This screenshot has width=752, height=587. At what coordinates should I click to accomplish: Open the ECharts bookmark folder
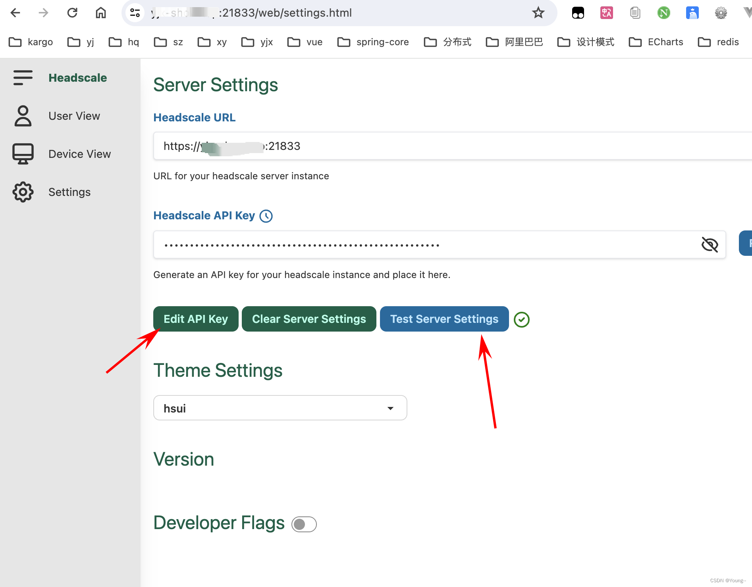(x=656, y=42)
